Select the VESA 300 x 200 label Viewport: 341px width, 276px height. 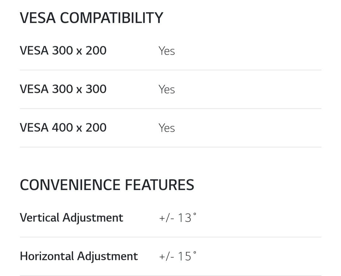tap(63, 51)
